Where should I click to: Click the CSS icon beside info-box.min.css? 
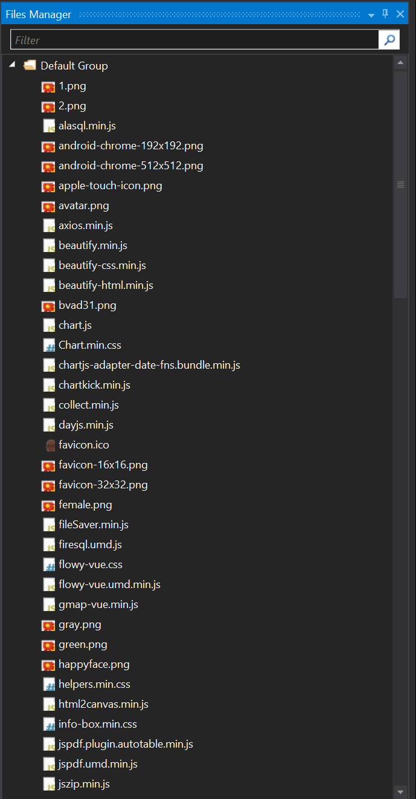49,724
